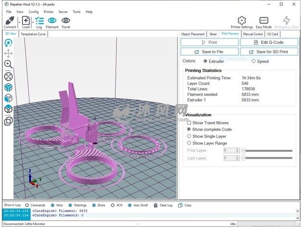Open dropdown arrow next to Load
Viewport: 302px width, 227px height.
point(33,22)
